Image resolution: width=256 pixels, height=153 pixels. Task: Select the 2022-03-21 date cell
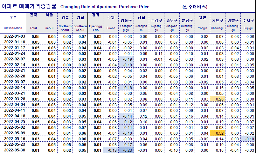pos(13,93)
